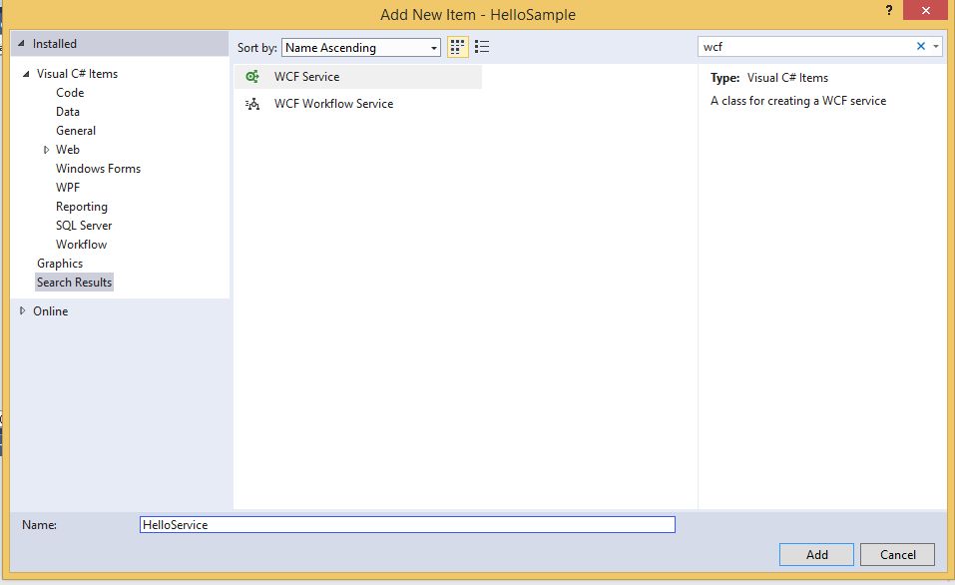Image resolution: width=955 pixels, height=585 pixels.
Task: Select the Web category
Action: 68,150
